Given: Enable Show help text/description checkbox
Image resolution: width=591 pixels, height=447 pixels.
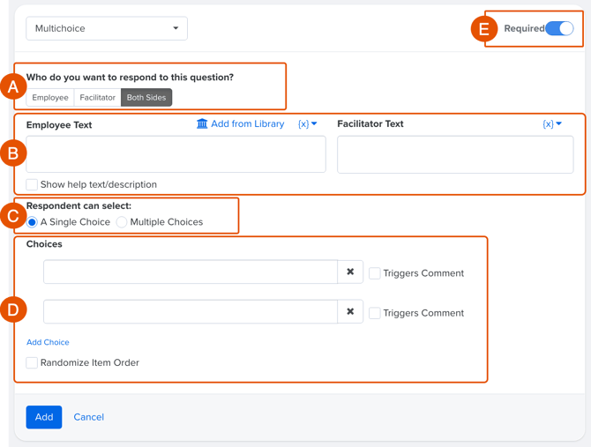Looking at the screenshot, I should pos(32,184).
